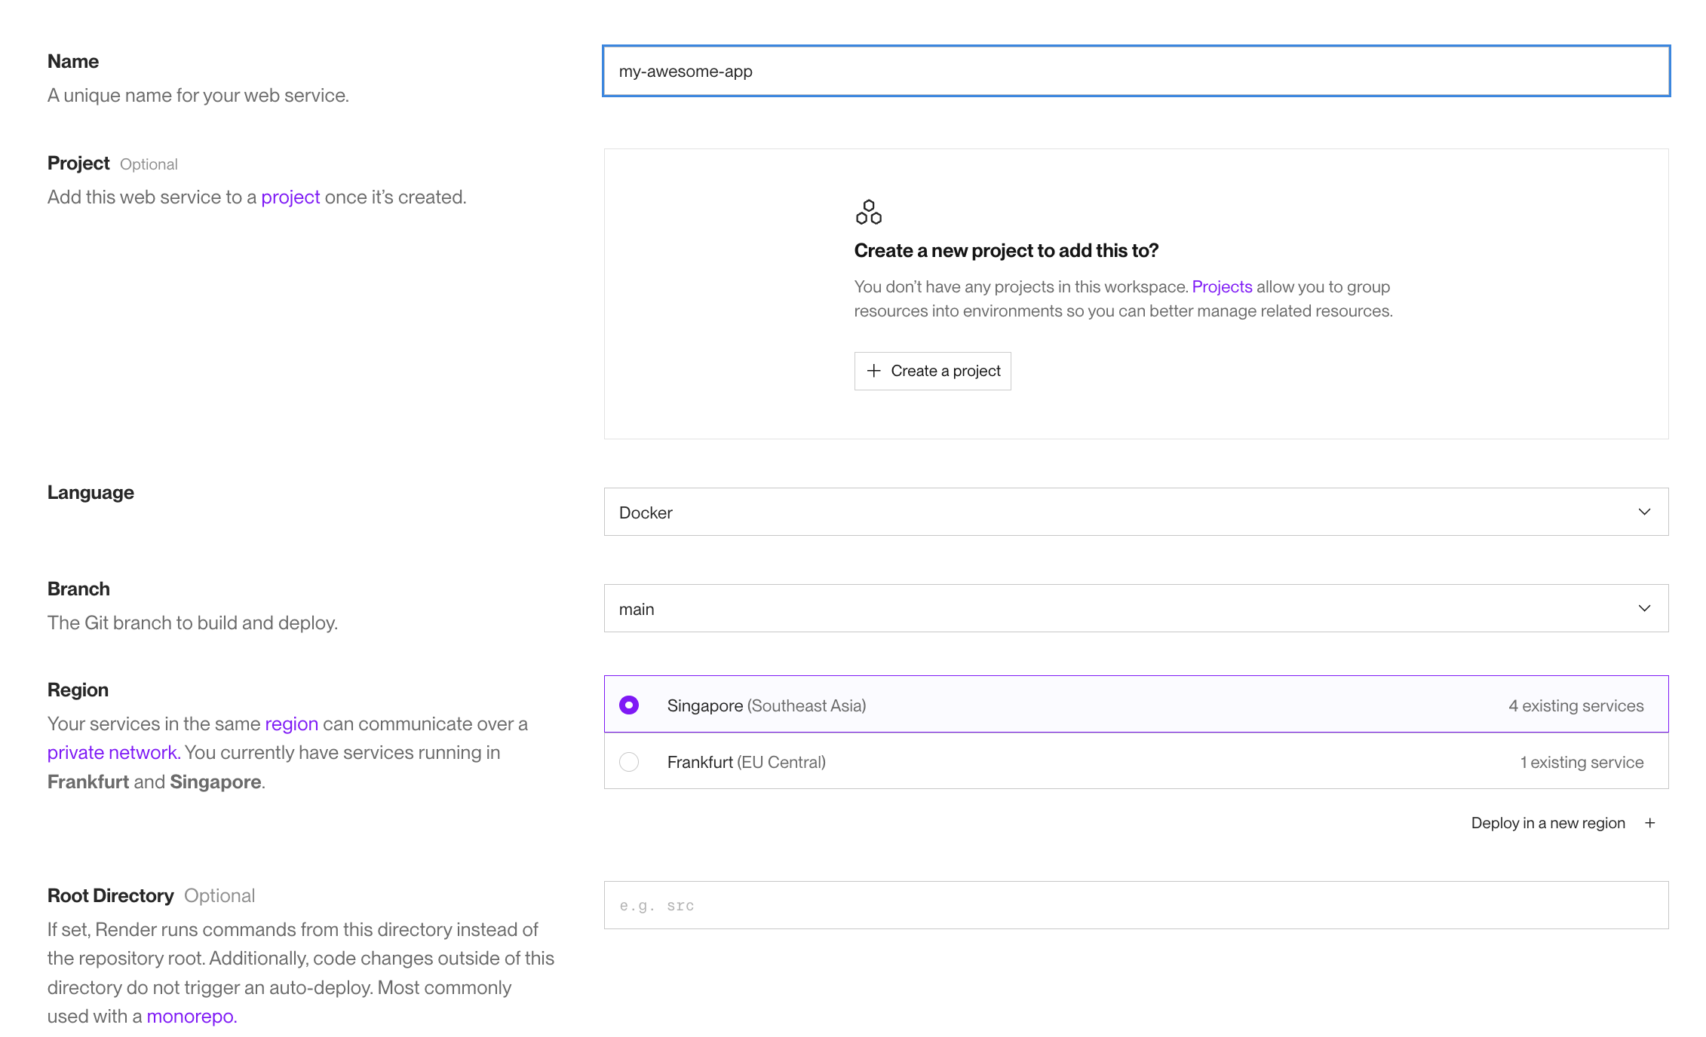This screenshot has height=1037, width=1706.
Task: Click the hexagon projects icon
Action: (868, 213)
